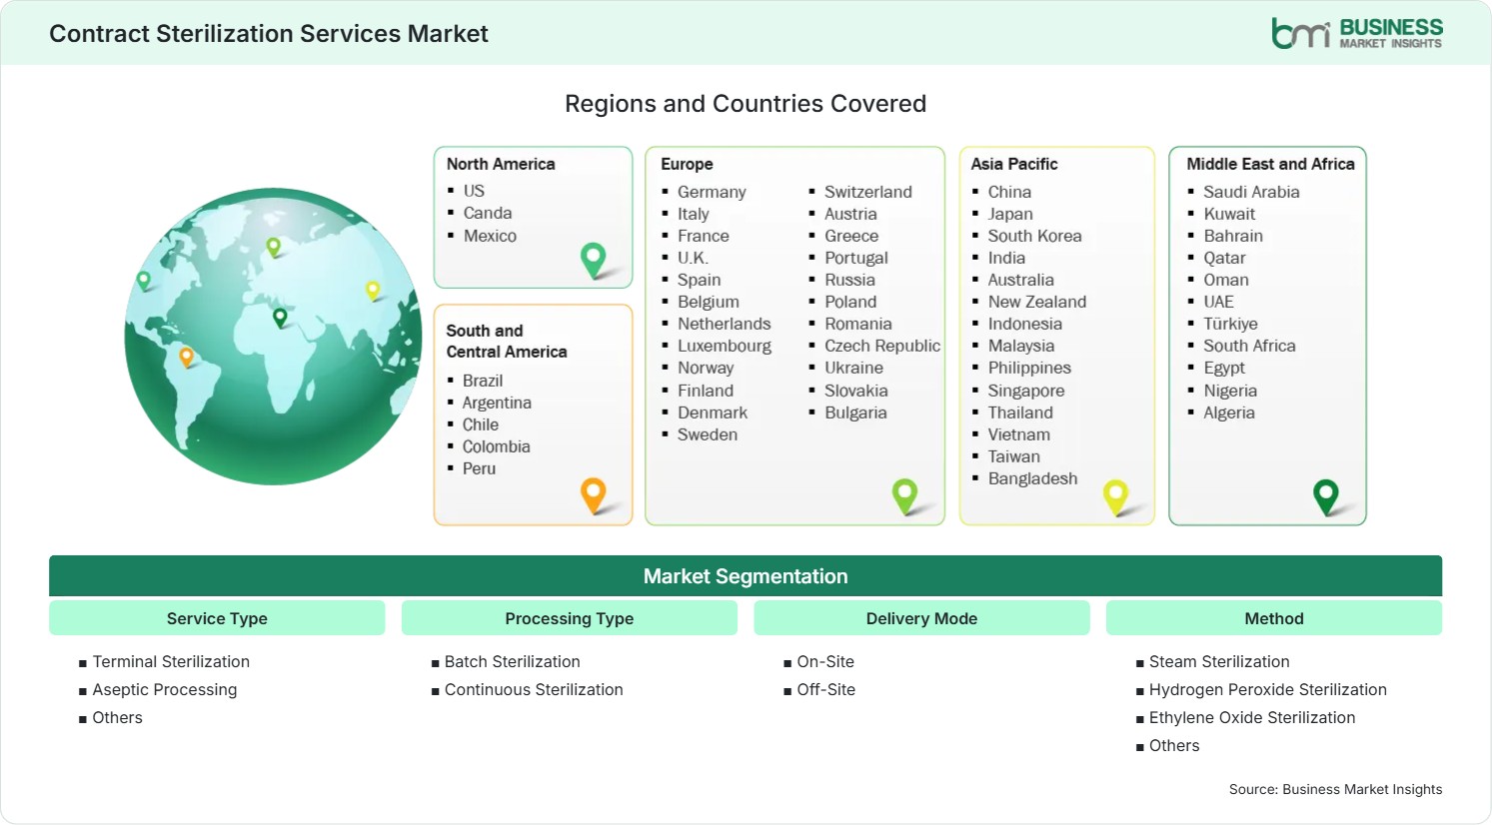Click the light green pin in Europe card

click(x=904, y=495)
